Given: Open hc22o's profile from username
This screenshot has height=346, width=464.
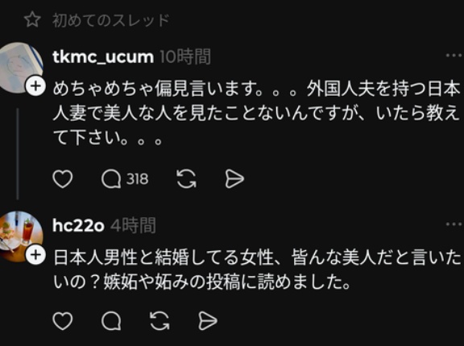Looking at the screenshot, I should 78,226.
